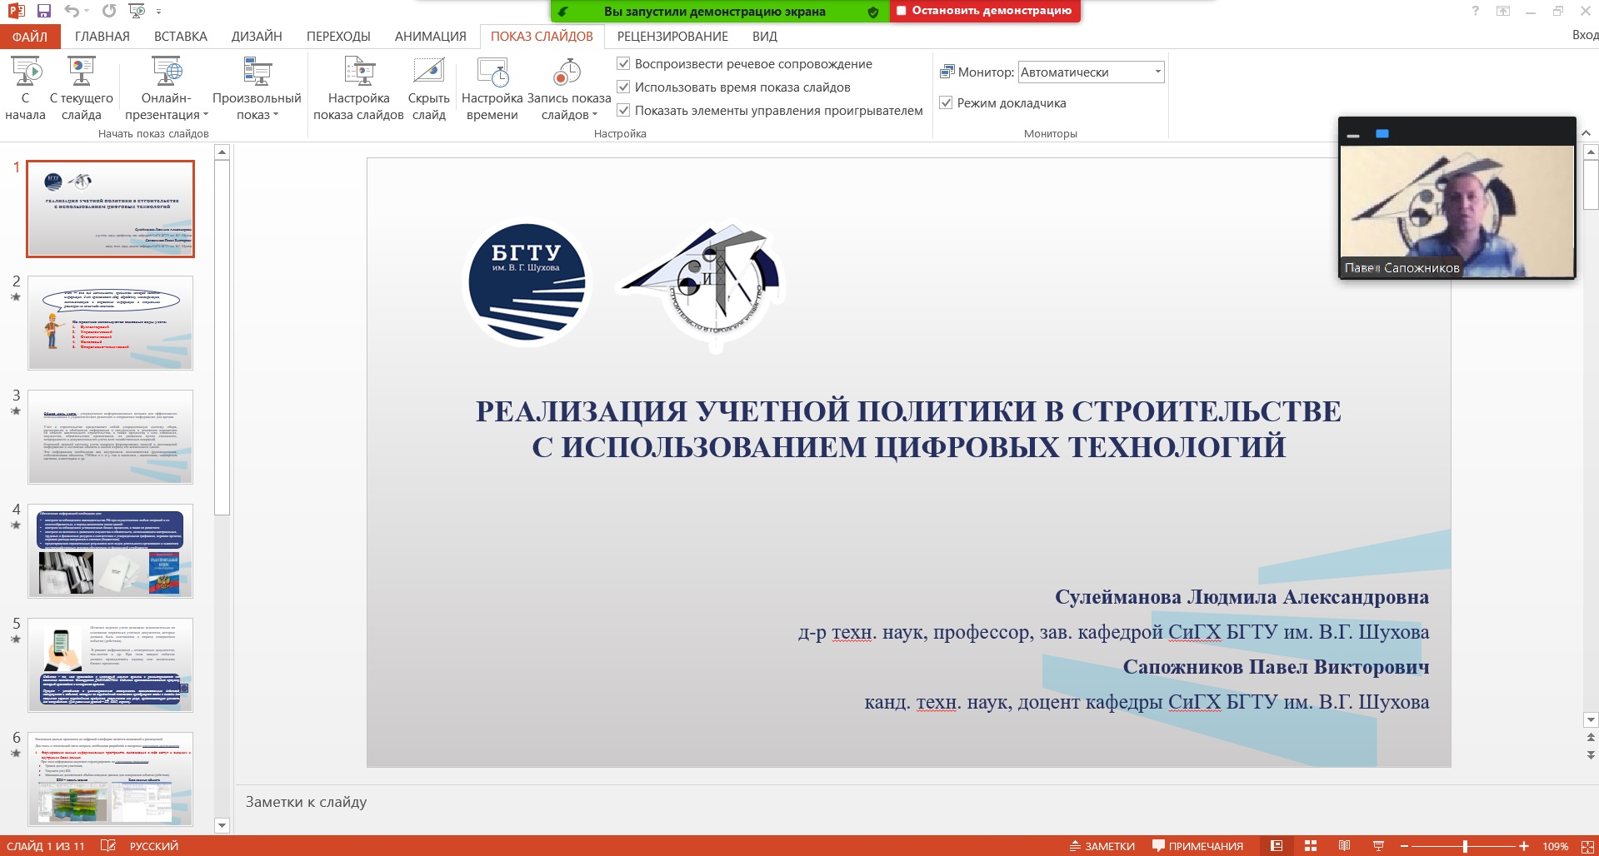This screenshot has width=1599, height=856.
Task: Switch to slide sorter view icon
Action: (1311, 846)
